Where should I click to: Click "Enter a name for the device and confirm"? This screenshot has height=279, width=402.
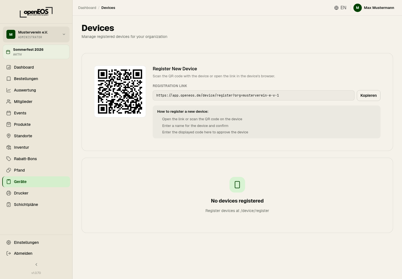point(195,126)
